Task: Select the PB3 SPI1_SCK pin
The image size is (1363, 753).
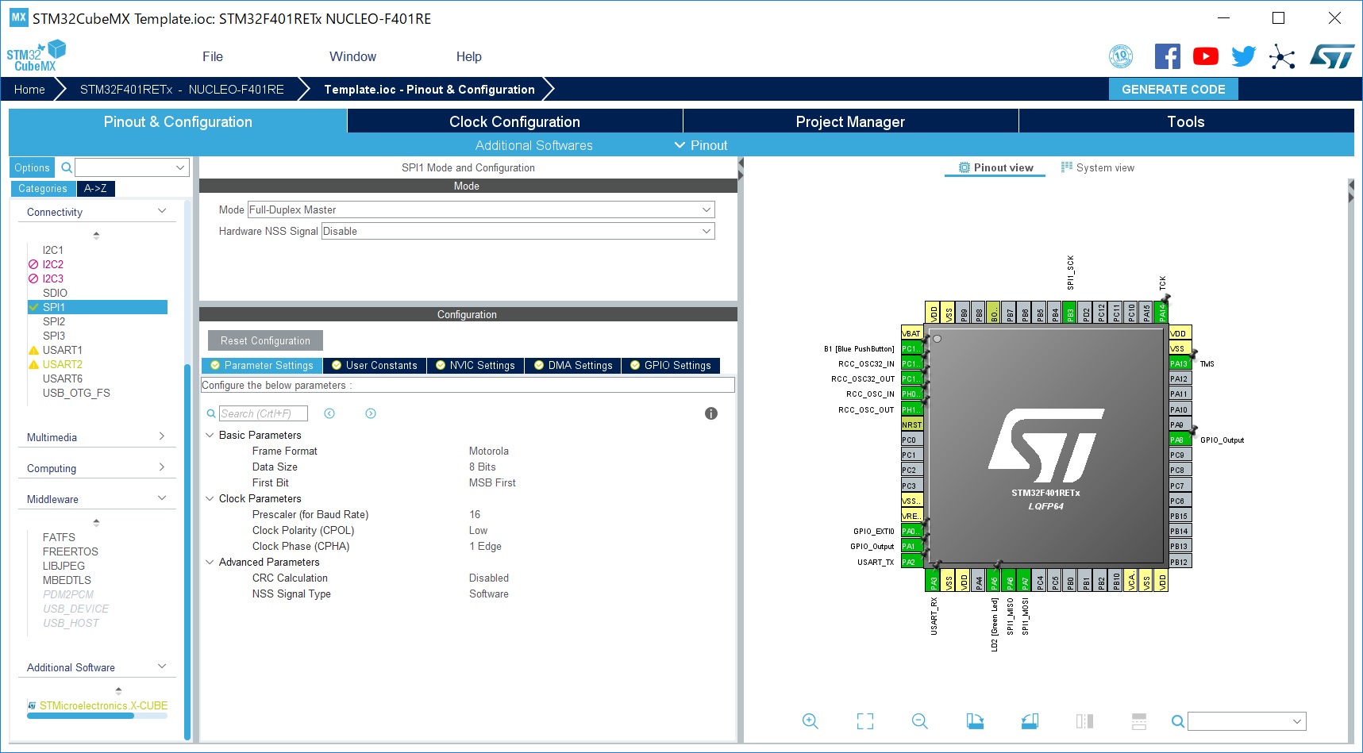Action: pyautogui.click(x=1070, y=313)
